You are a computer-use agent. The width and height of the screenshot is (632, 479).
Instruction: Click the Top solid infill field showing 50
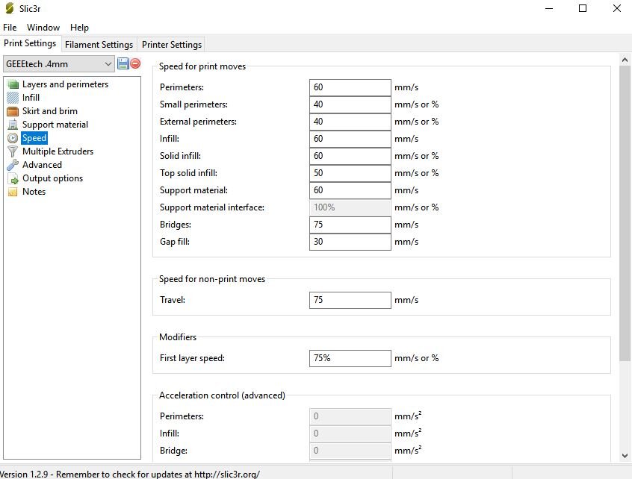click(350, 173)
